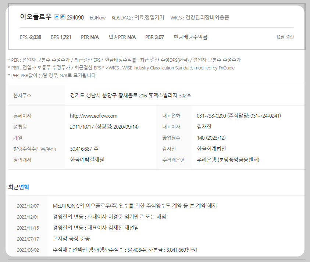Click the PBR calculation footnote line
The height and width of the screenshot is (262, 310).
(121, 68)
